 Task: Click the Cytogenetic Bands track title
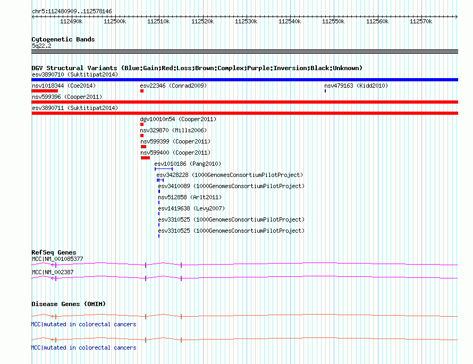pyautogui.click(x=63, y=39)
